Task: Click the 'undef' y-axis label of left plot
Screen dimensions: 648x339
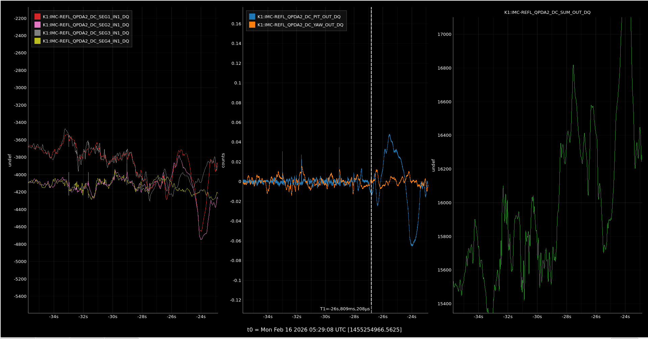Action: [x=9, y=160]
